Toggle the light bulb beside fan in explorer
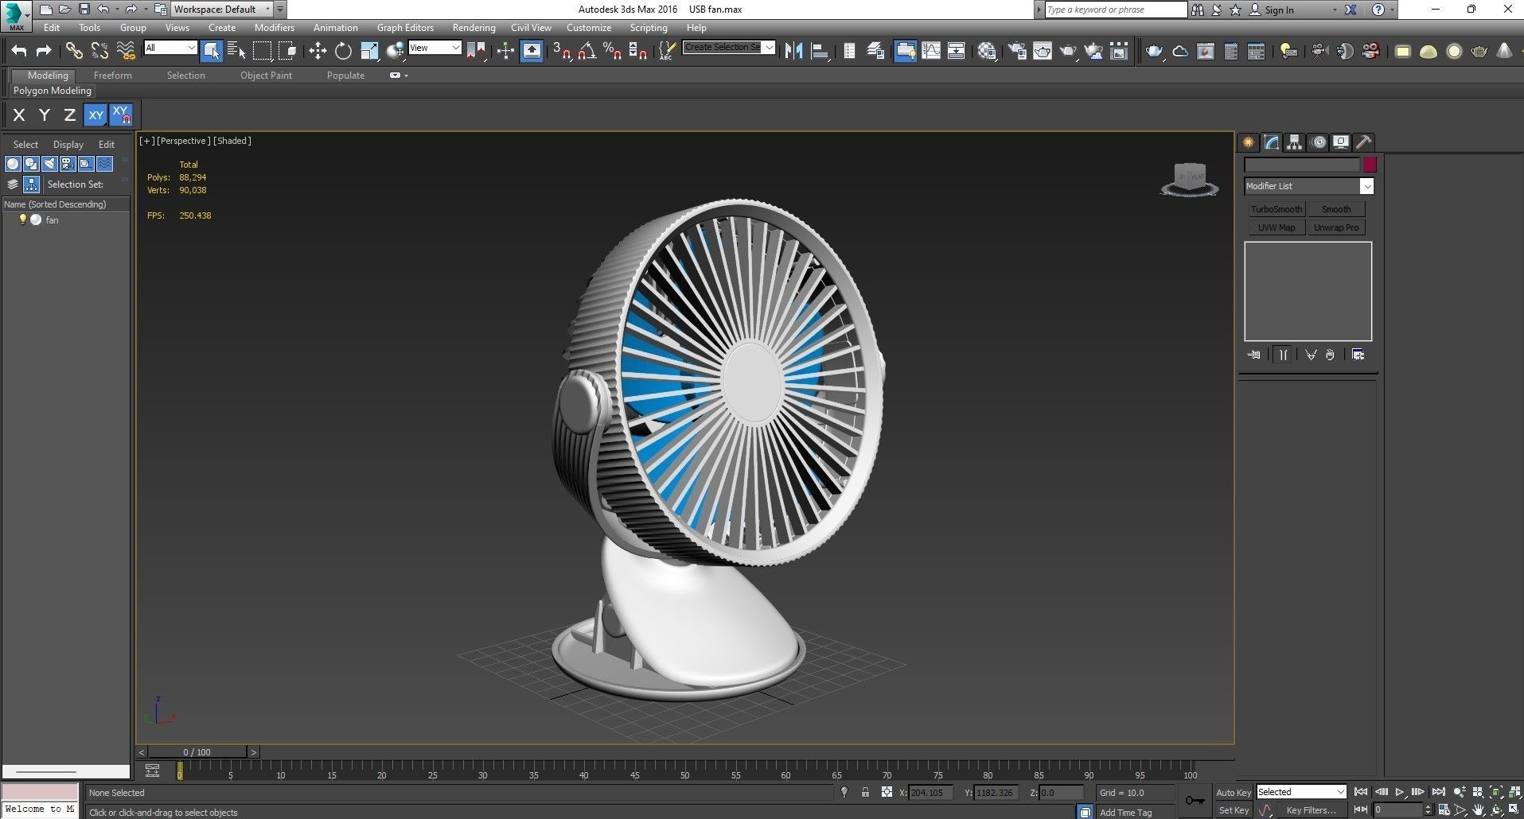The image size is (1524, 819). pos(22,220)
